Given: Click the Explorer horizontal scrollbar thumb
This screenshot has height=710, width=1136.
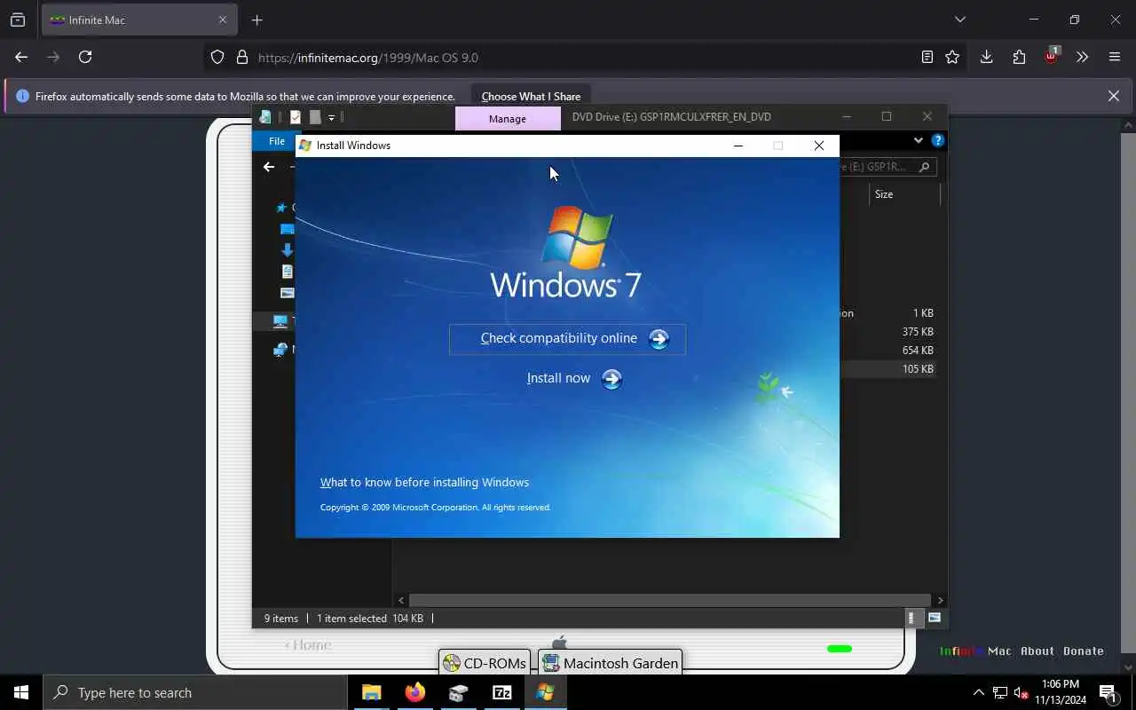Looking at the screenshot, I should coord(670,601).
